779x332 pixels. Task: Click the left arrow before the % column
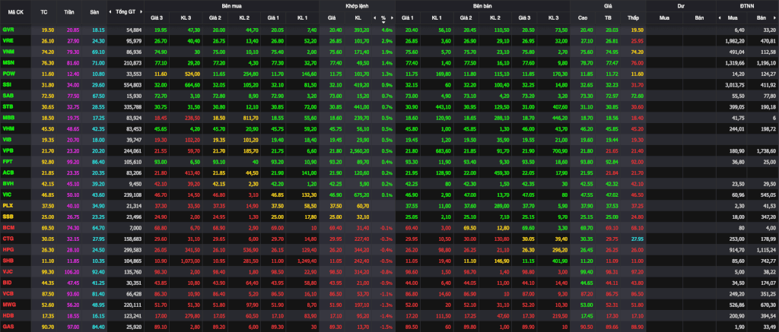[374, 18]
